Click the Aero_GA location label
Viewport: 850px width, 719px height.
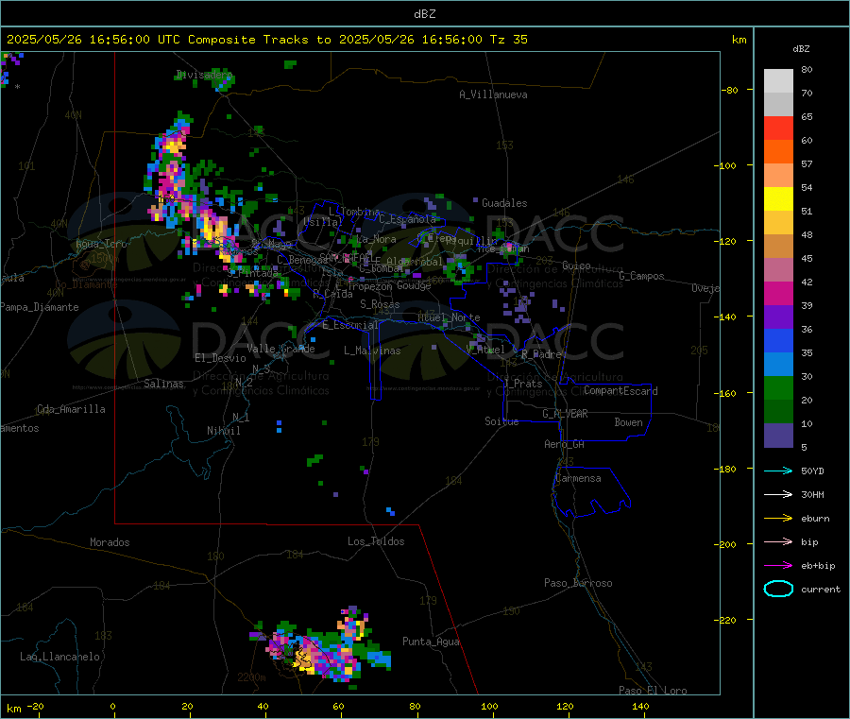click(565, 444)
